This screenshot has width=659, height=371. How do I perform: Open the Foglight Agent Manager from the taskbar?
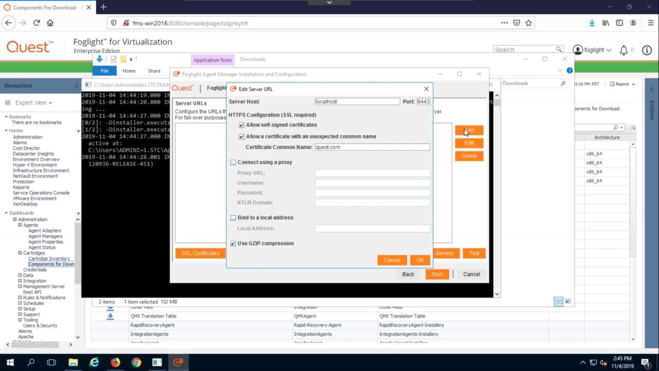pyautogui.click(x=178, y=363)
